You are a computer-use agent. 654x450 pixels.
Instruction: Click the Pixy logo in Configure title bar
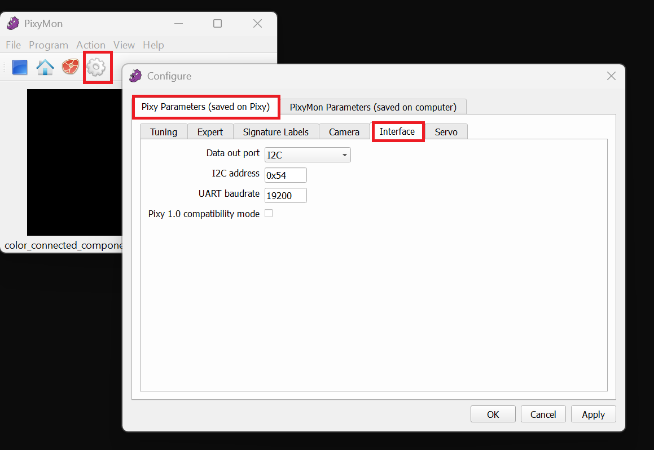point(135,76)
